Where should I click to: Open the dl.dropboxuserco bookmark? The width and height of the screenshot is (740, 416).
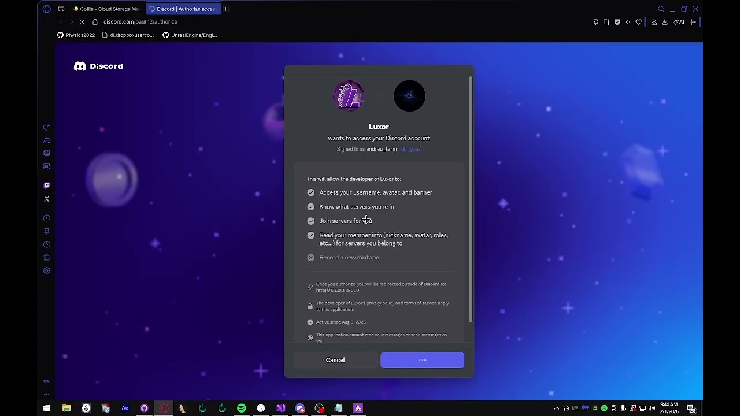click(128, 35)
